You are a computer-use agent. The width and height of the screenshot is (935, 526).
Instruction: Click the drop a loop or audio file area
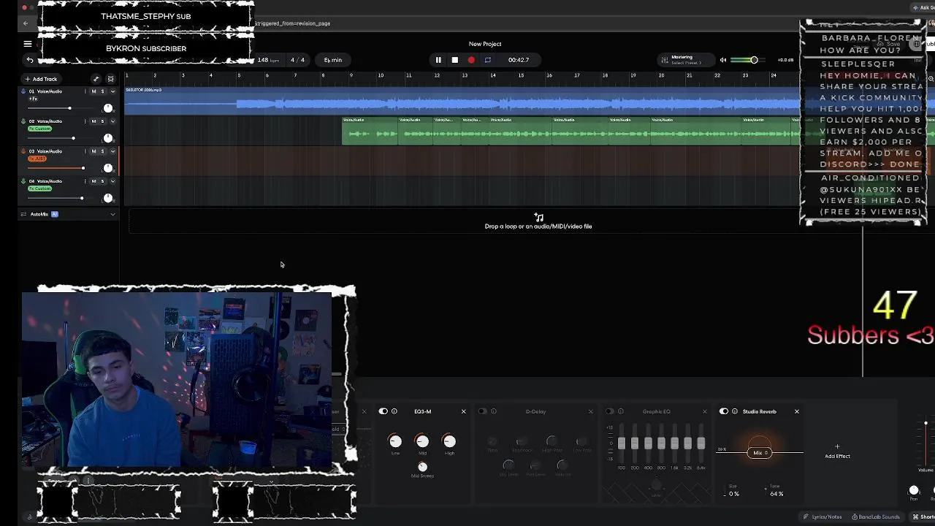pos(538,221)
